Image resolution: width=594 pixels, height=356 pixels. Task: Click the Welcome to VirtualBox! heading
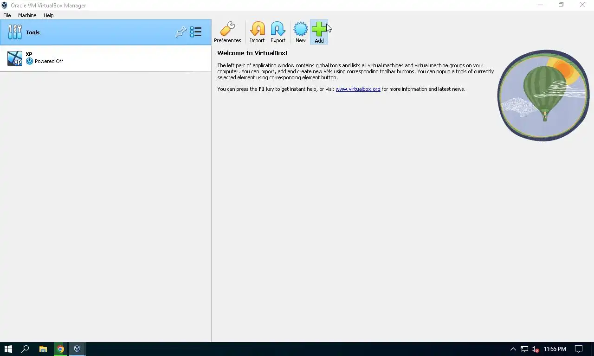252,53
